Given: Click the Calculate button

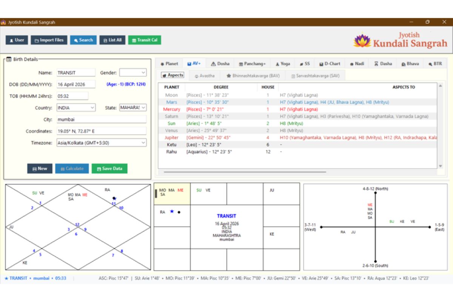Looking at the screenshot, I should [72, 169].
